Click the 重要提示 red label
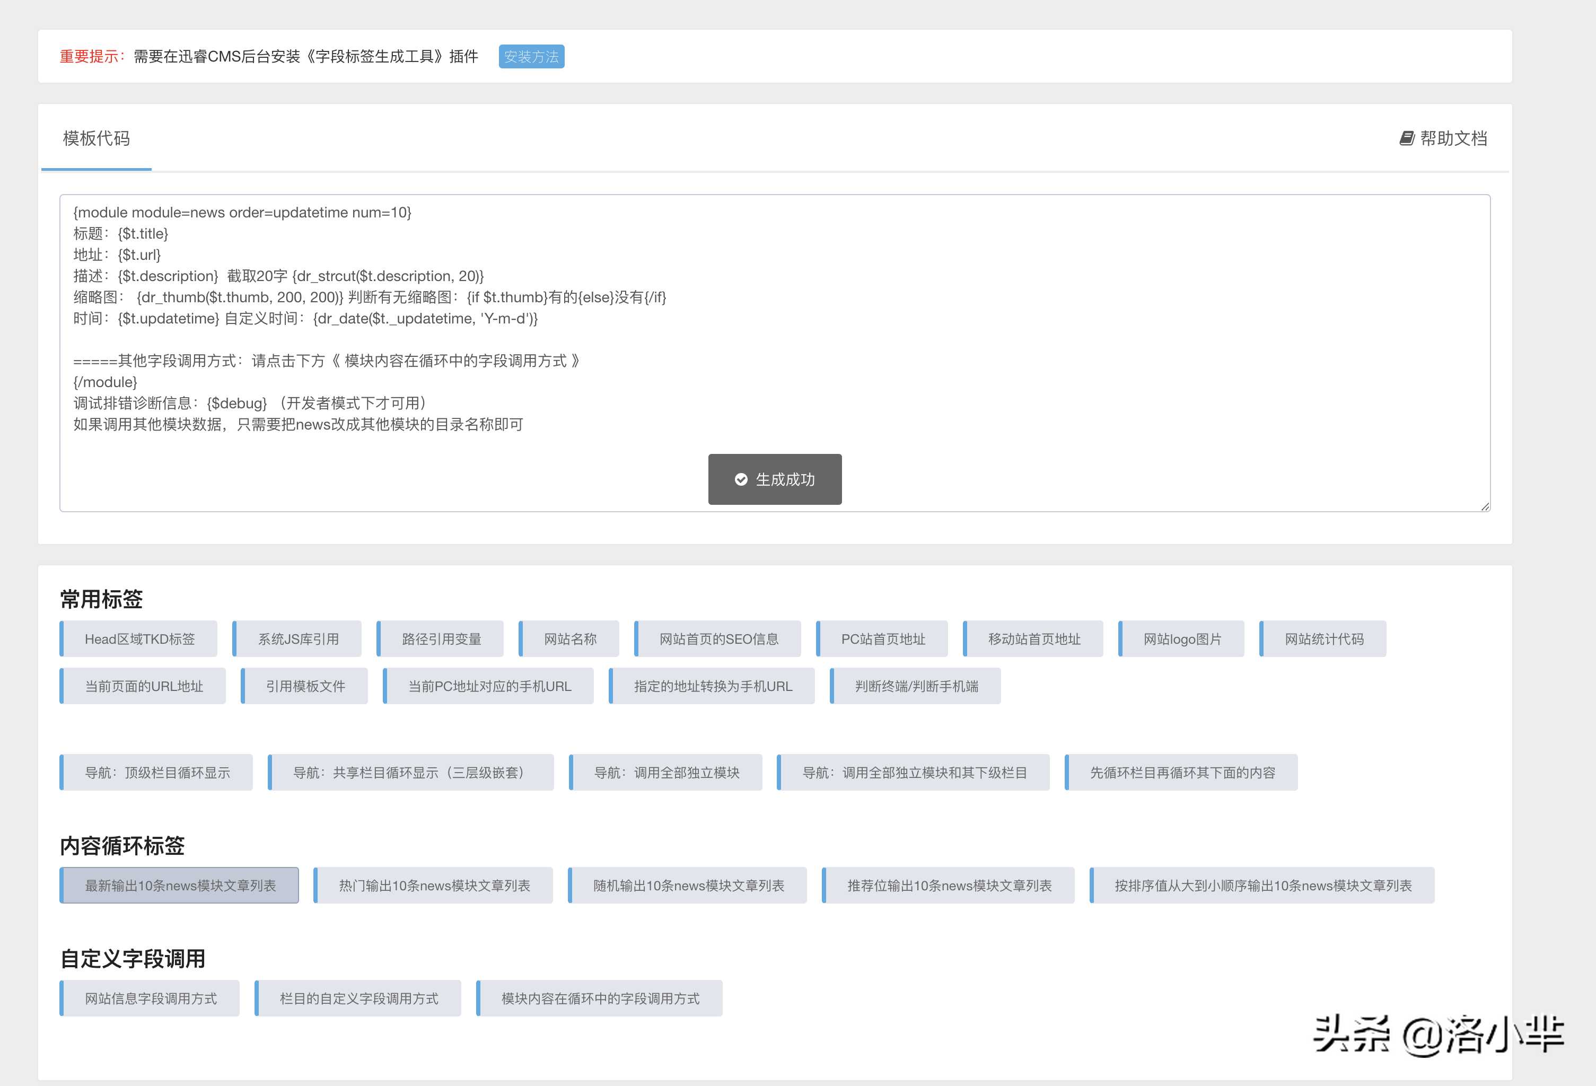1596x1086 pixels. 92,56
